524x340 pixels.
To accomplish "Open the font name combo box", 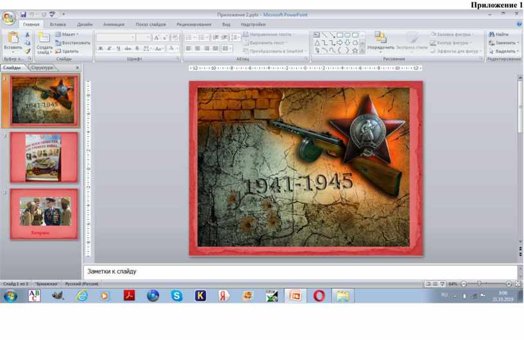I will click(116, 37).
